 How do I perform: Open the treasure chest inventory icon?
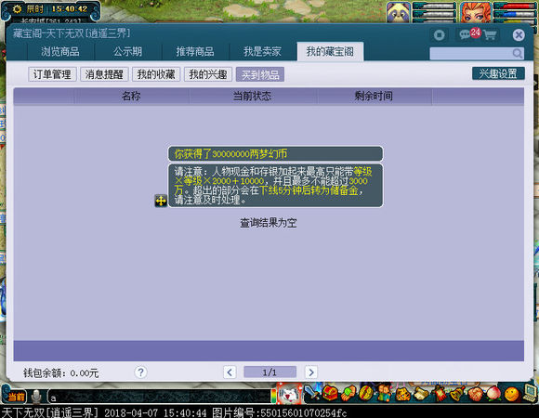(x=330, y=393)
